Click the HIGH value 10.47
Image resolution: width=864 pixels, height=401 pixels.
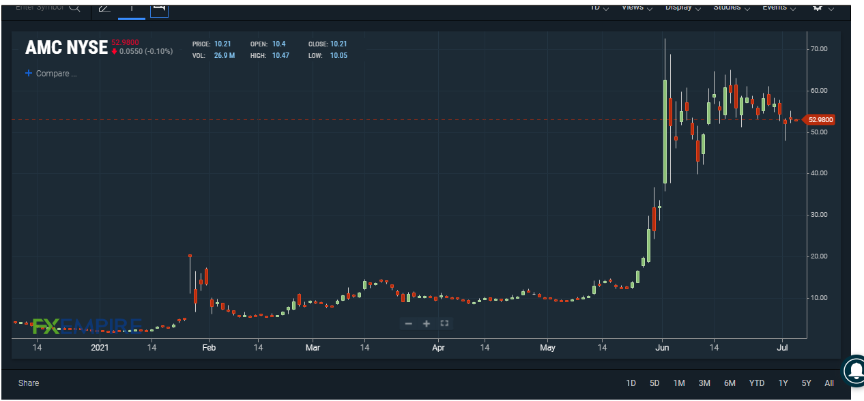(280, 55)
